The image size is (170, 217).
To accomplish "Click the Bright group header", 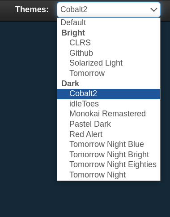I will [x=73, y=33].
